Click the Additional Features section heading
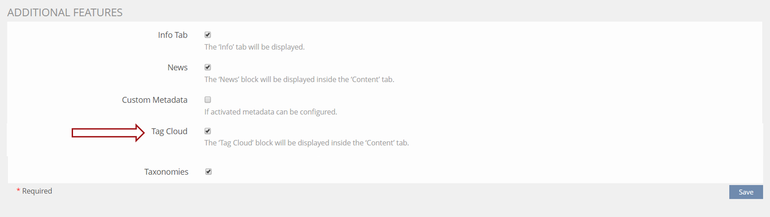Viewport: 770px width, 217px height. pyautogui.click(x=65, y=13)
